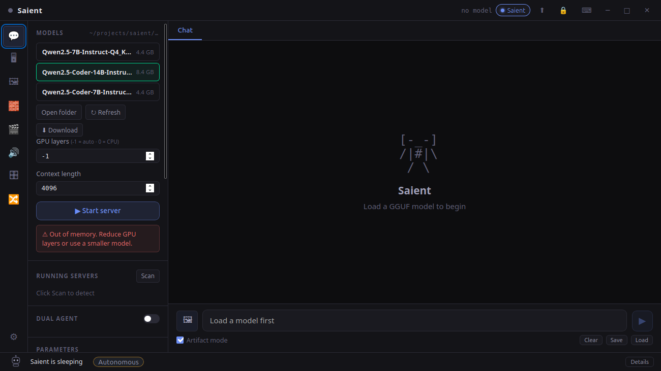Click the Clear chat button
This screenshot has height=371, width=661.
coord(591,340)
